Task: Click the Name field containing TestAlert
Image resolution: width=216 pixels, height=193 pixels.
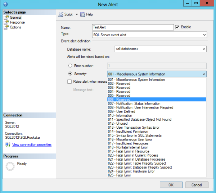Action: point(133,27)
